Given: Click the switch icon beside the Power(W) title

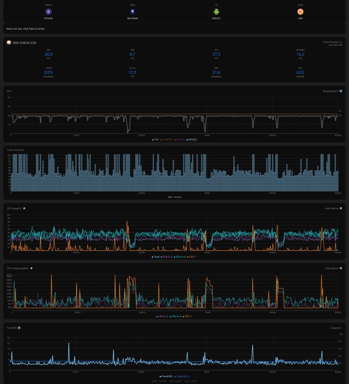Looking at the screenshot, I should [19, 328].
